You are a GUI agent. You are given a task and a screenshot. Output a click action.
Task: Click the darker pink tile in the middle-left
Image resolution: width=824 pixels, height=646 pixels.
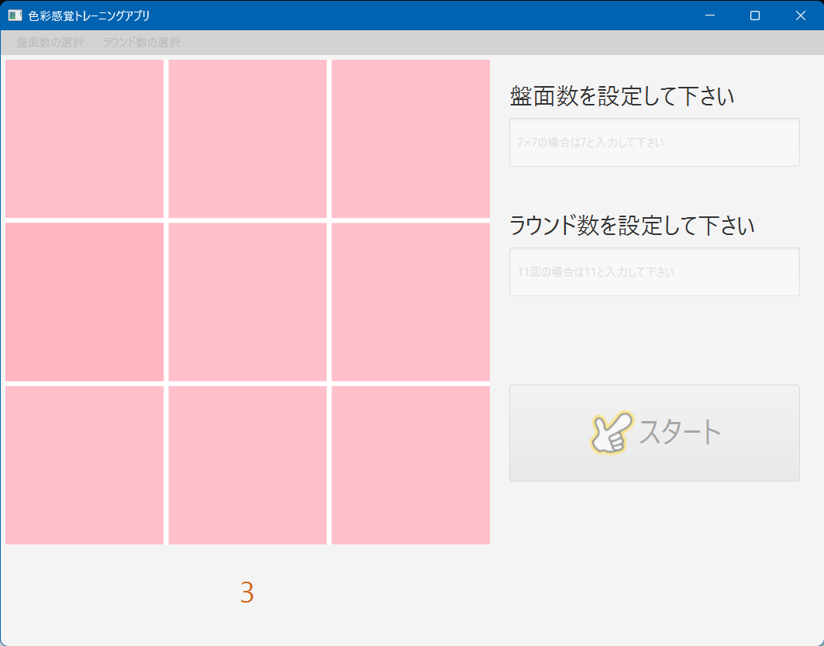84,302
